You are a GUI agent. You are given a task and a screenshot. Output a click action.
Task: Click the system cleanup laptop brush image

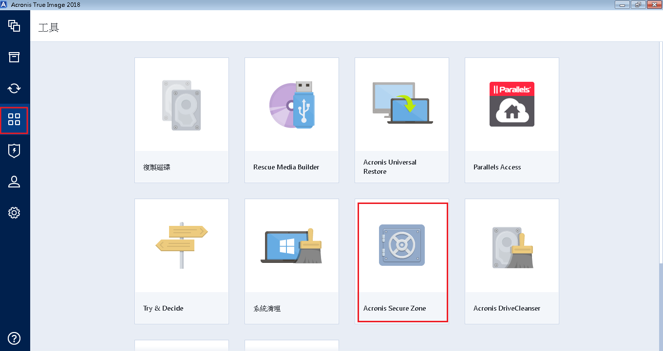(291, 246)
